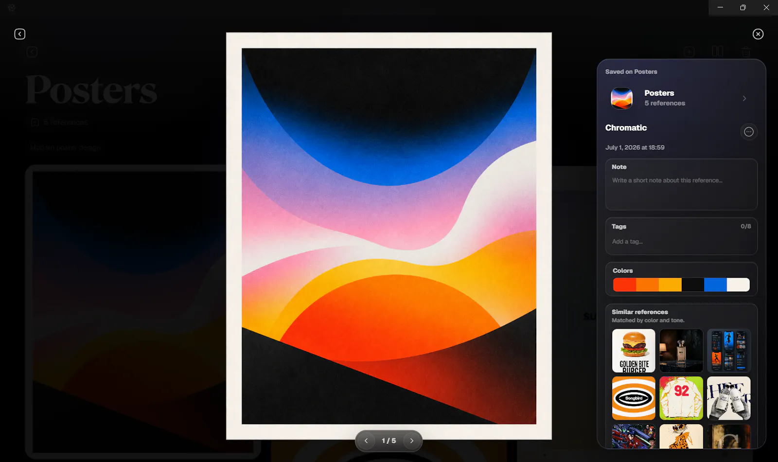Open the more options menu beside Chromatic
Viewport: 778px width, 462px height.
749,132
